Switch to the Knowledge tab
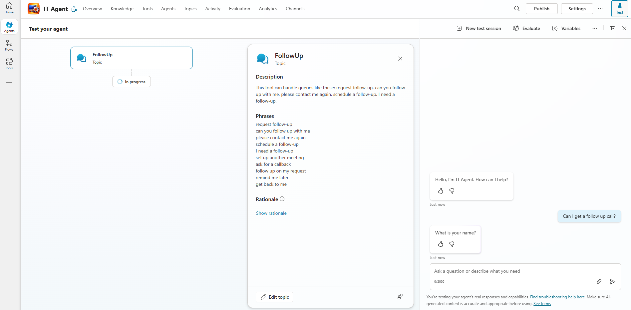 tap(122, 9)
